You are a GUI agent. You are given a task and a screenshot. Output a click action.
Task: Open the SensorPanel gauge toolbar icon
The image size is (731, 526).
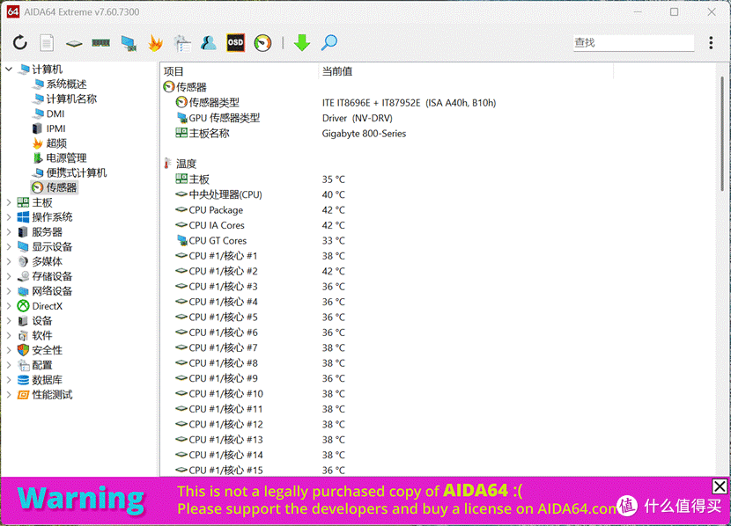click(x=263, y=43)
